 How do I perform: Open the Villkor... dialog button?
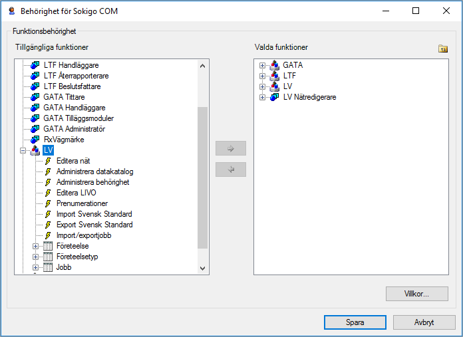(417, 294)
